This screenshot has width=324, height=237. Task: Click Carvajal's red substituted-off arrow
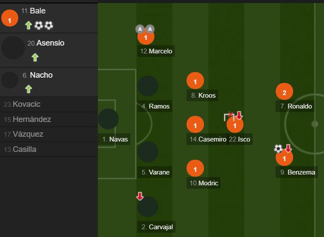pos(140,196)
